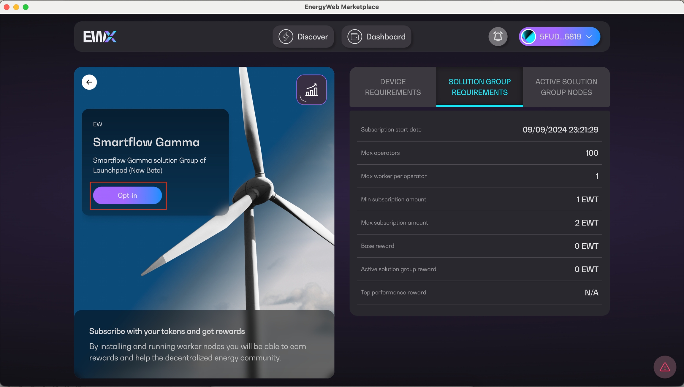Click the account avatar circle
The height and width of the screenshot is (387, 684).
tap(528, 37)
